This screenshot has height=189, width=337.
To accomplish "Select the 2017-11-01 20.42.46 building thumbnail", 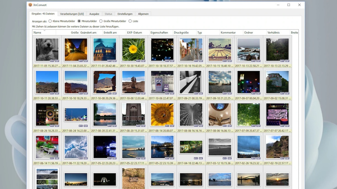I will pyautogui.click(x=105, y=50).
